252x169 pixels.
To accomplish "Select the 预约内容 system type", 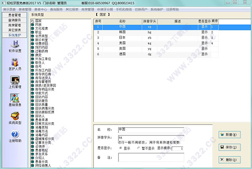I will (42, 47).
